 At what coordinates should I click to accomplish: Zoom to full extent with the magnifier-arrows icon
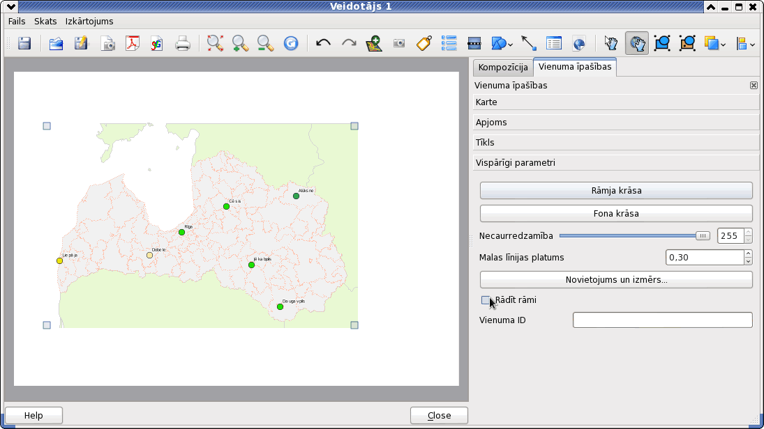point(215,43)
